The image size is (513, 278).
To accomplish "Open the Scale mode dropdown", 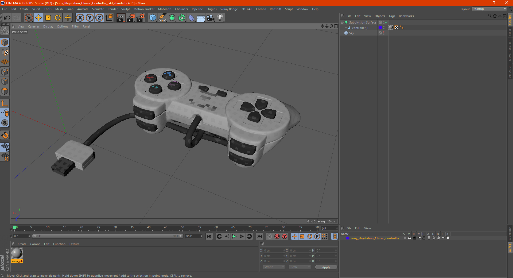I will point(300,267).
